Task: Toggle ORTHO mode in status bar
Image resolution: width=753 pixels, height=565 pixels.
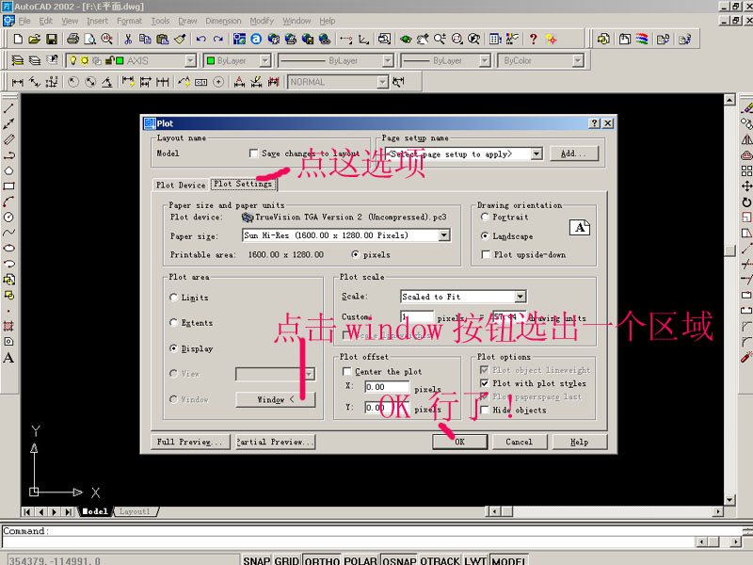Action: pyautogui.click(x=322, y=560)
